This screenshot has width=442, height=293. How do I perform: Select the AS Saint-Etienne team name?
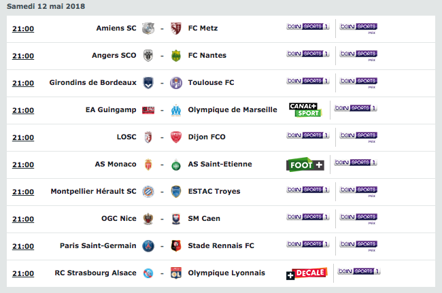pyautogui.click(x=220, y=164)
